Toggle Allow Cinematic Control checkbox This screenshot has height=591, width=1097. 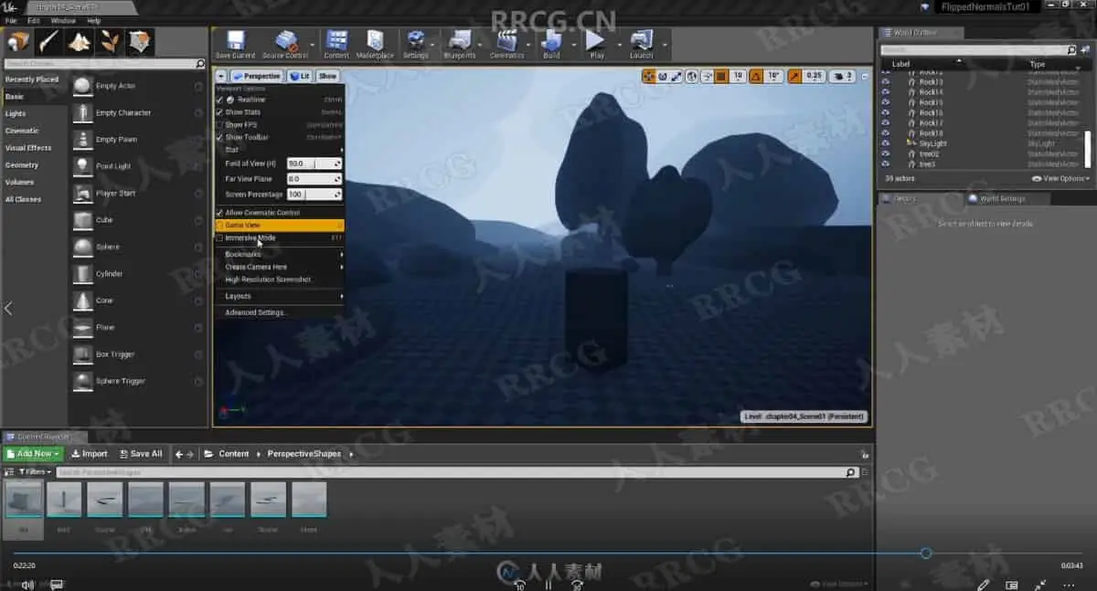(219, 213)
